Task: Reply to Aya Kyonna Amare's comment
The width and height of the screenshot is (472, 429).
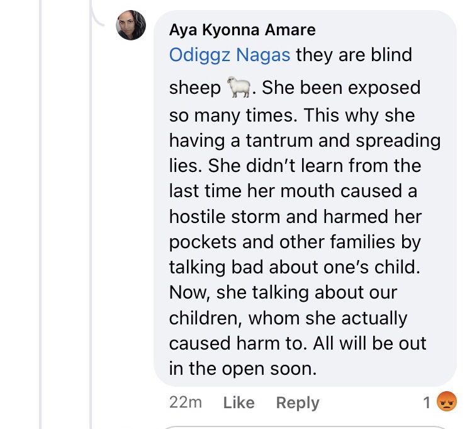Action: coord(298,403)
